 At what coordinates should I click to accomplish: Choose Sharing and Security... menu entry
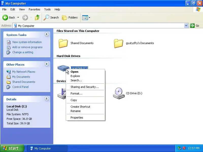(x=86, y=87)
